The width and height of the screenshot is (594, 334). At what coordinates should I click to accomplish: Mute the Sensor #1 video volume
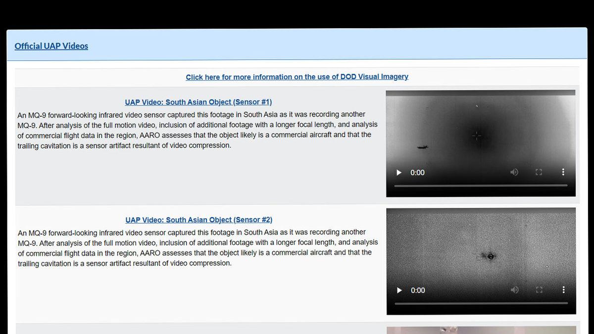pos(514,172)
